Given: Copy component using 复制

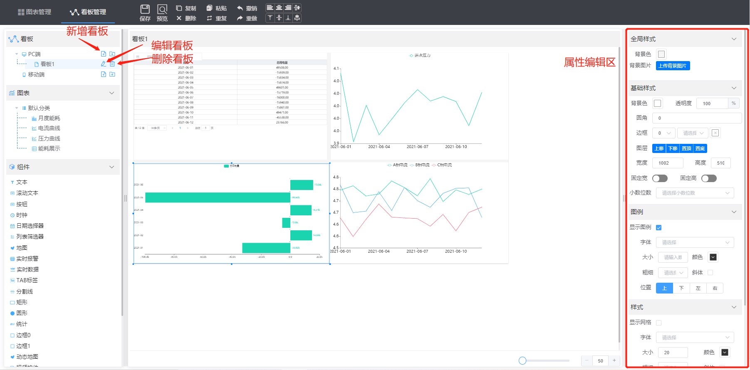Looking at the screenshot, I should 186,8.
